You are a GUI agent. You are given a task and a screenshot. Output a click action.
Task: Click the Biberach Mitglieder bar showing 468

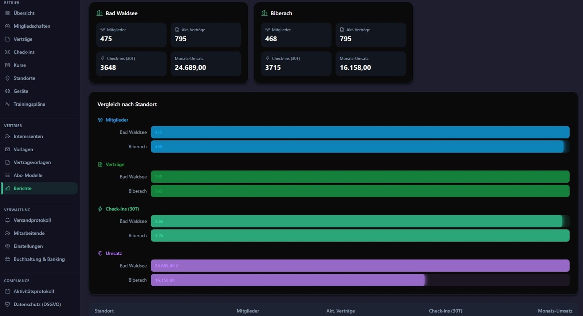tap(357, 147)
